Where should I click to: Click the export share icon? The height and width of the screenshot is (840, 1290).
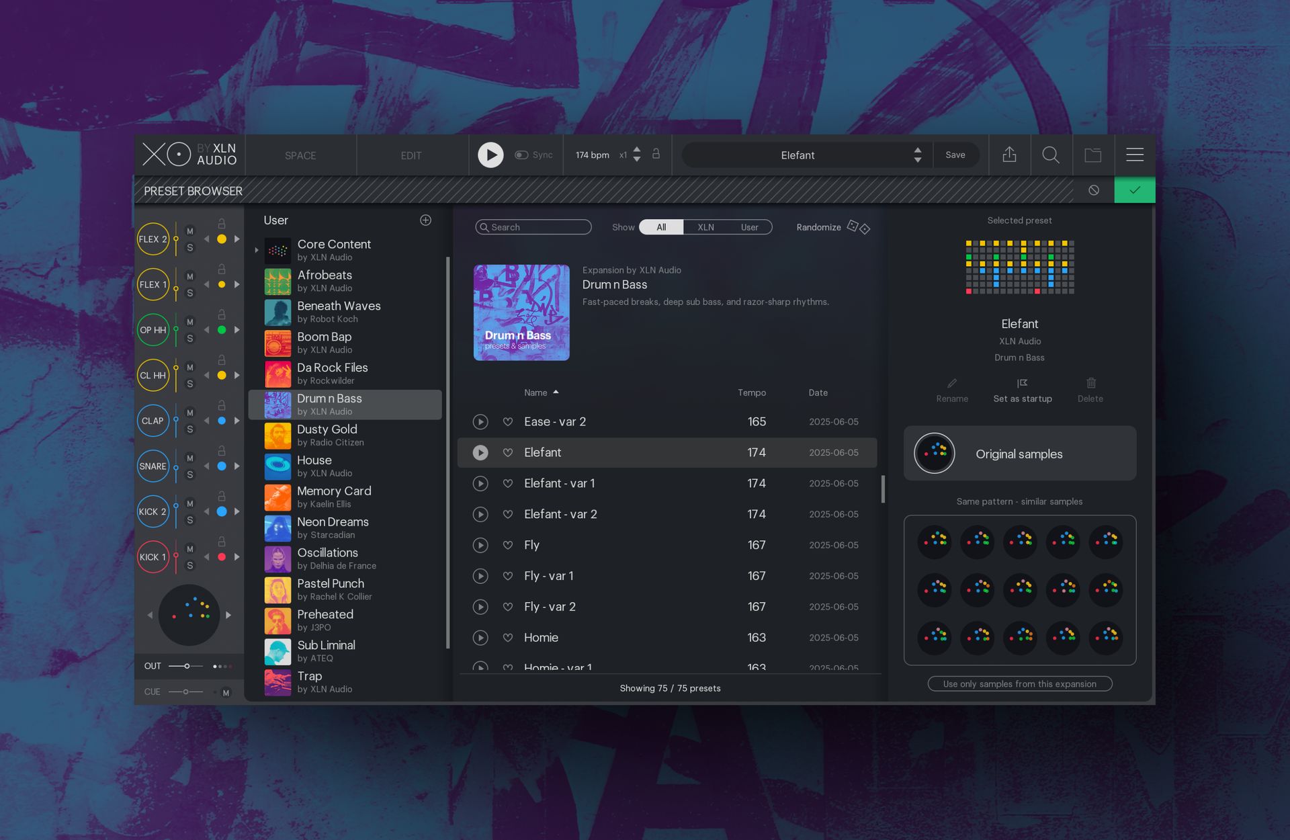point(1009,155)
